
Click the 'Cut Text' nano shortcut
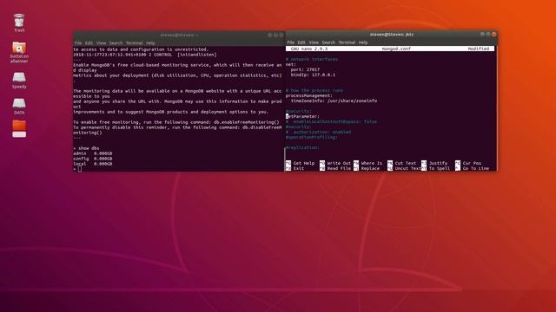point(401,164)
